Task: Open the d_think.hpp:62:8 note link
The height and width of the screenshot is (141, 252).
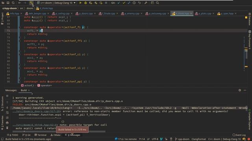Action: 35,125
